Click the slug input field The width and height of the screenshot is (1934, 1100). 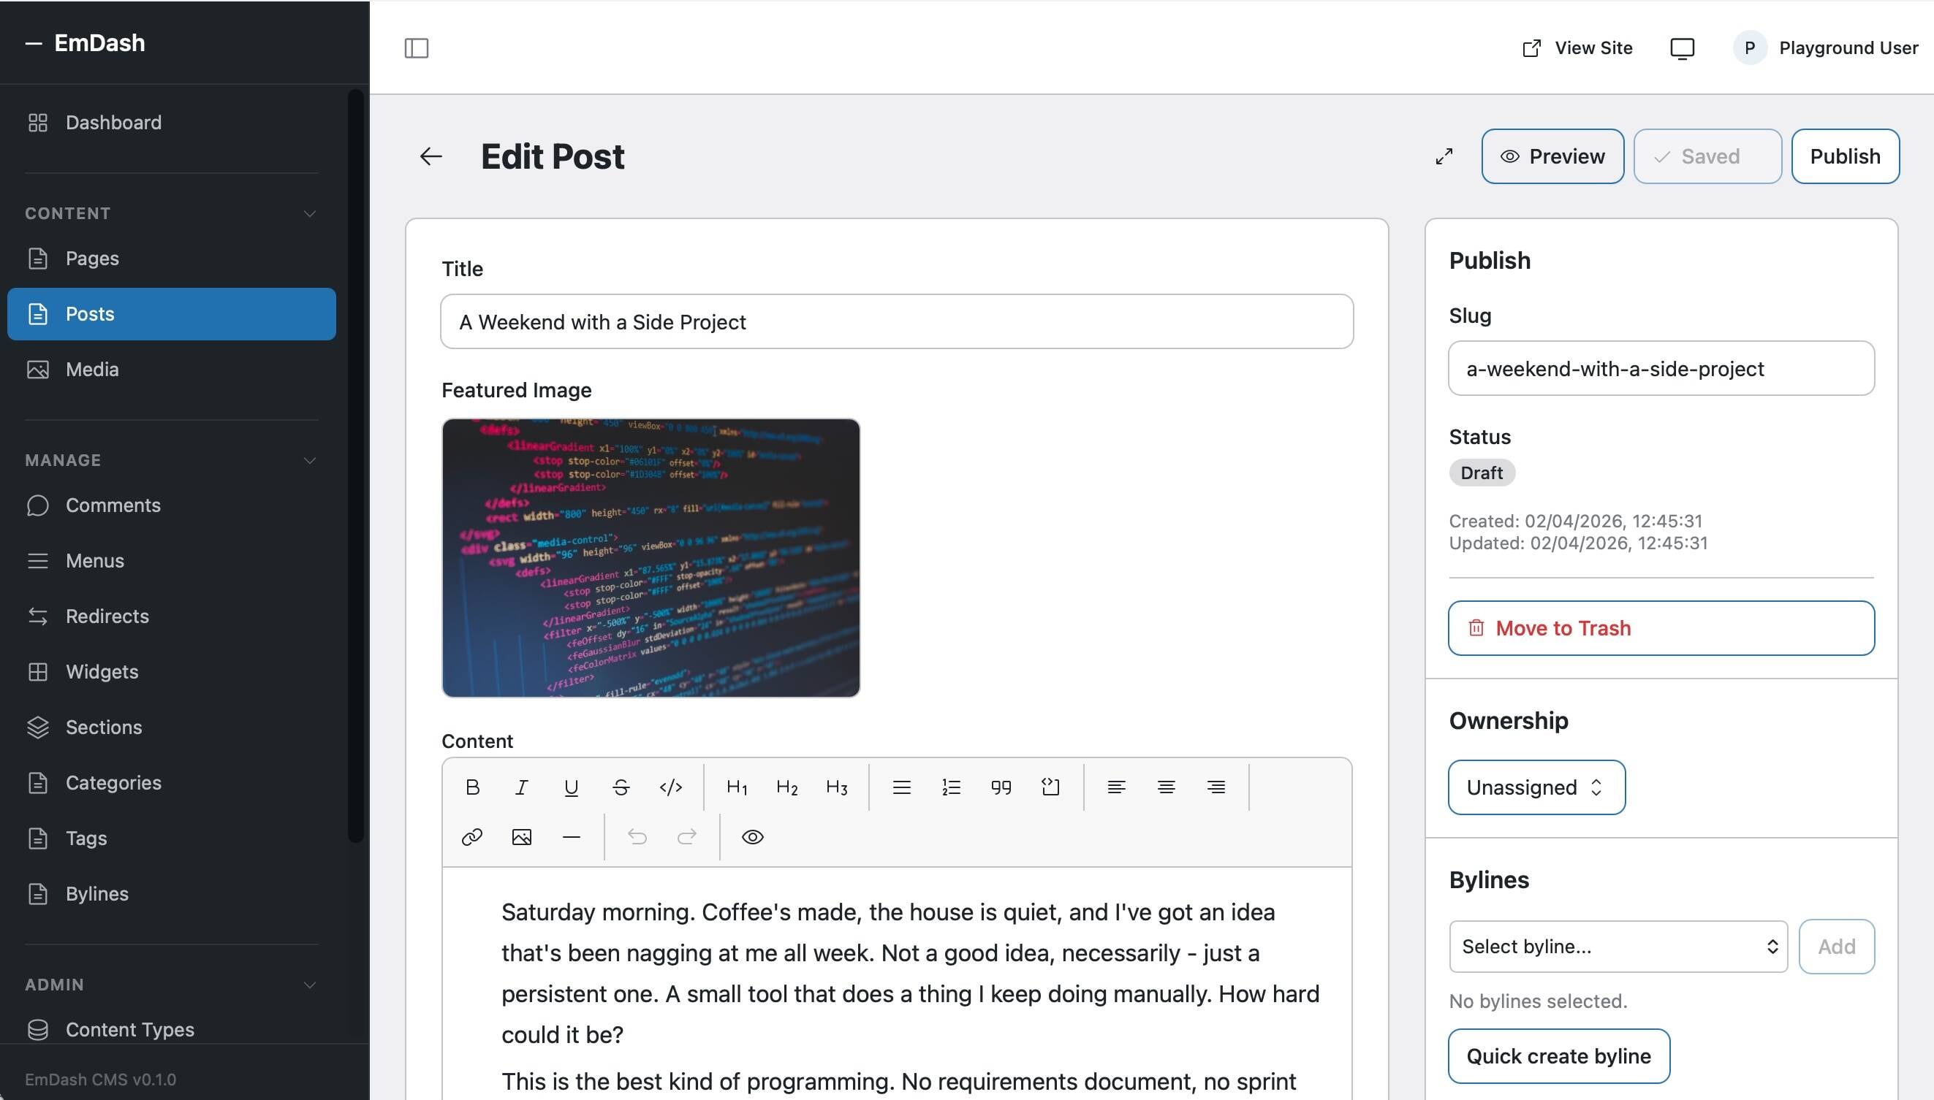point(1660,369)
